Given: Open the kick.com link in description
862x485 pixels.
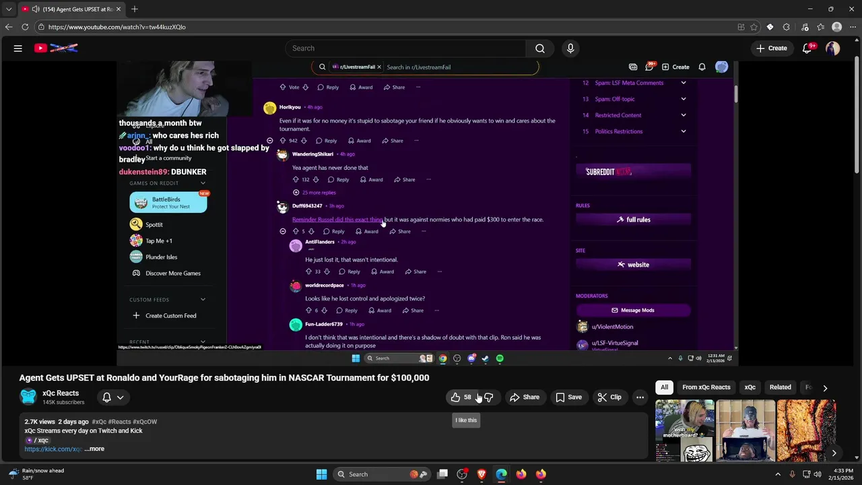Looking at the screenshot, I should [x=53, y=449].
